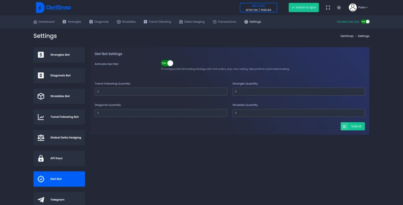Viewport: 403px width, 205px height.
Task: Click the Straddles Bot cube icon
Action: click(41, 96)
